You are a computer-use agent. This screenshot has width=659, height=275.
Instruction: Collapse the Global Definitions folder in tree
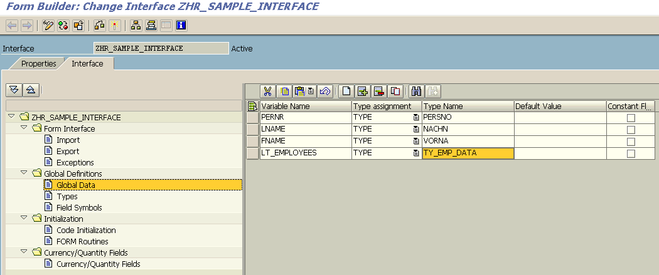pyautogui.click(x=24, y=174)
